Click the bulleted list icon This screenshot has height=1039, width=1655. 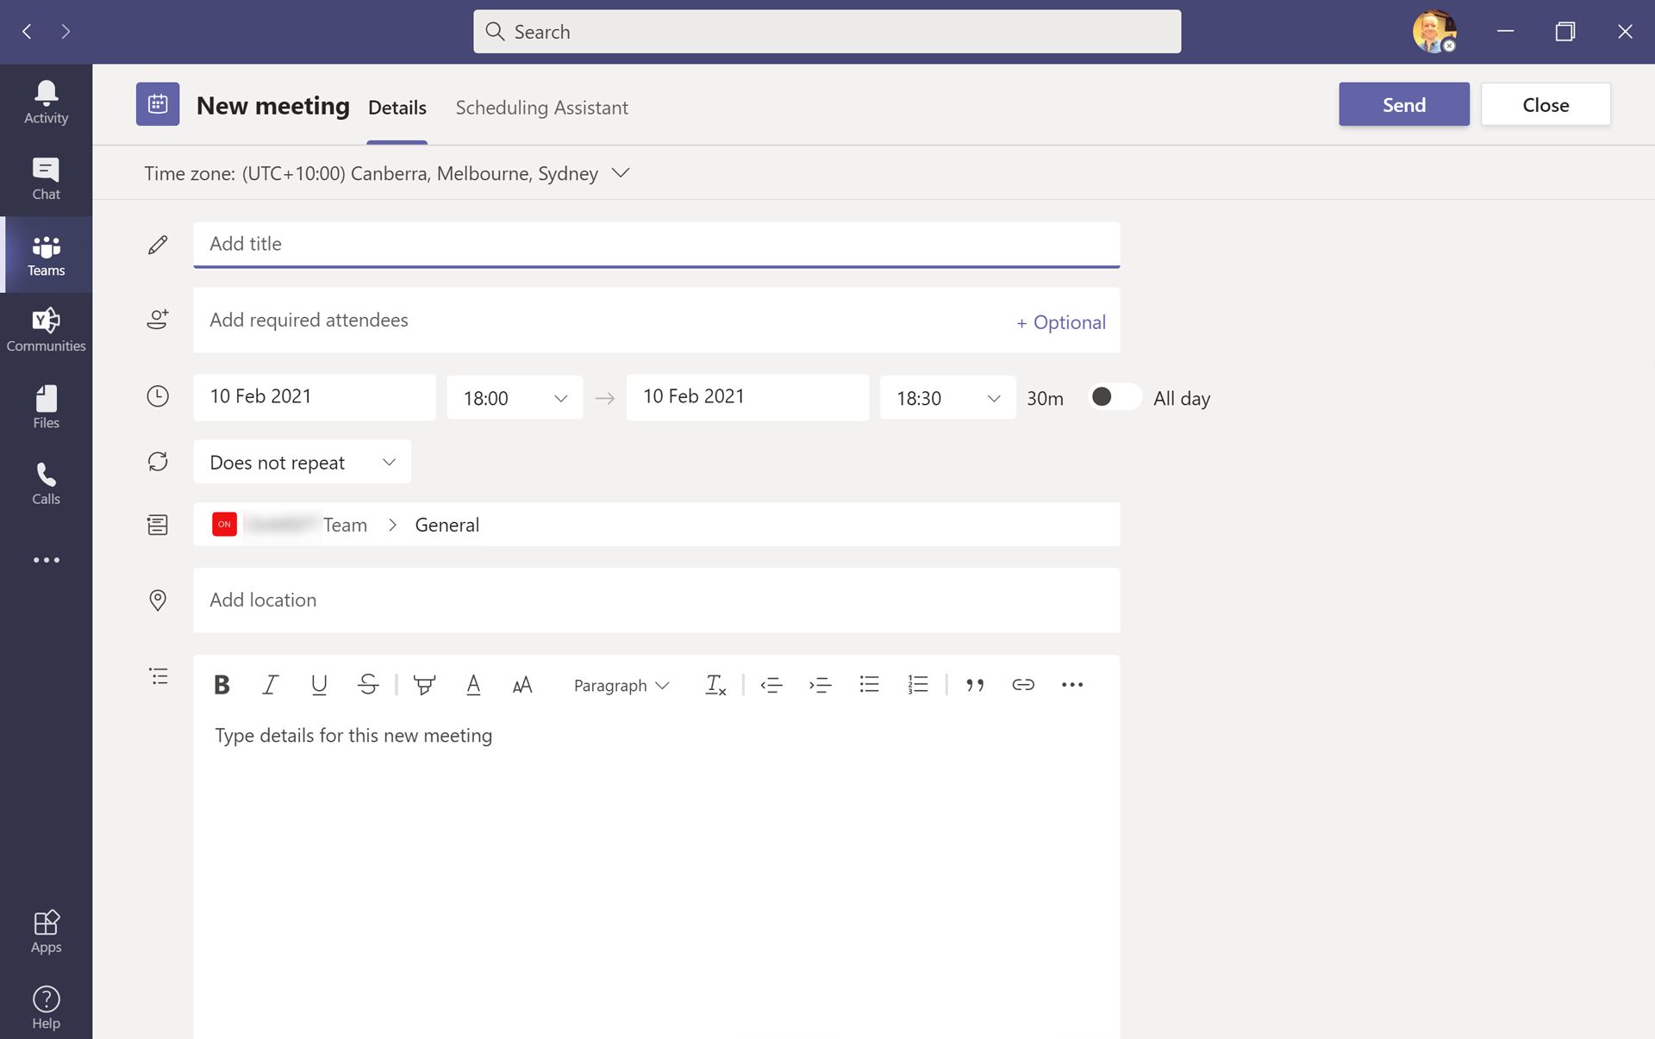[868, 683]
